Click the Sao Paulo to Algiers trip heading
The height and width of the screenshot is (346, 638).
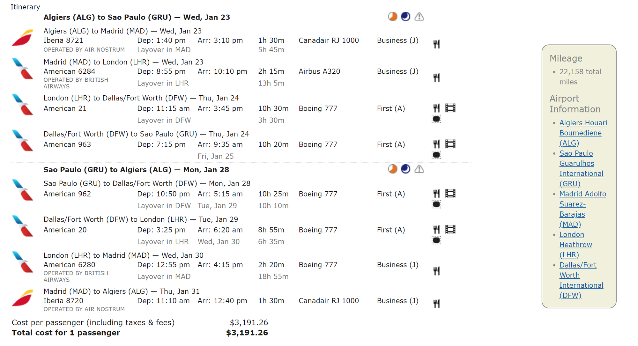pyautogui.click(x=136, y=170)
